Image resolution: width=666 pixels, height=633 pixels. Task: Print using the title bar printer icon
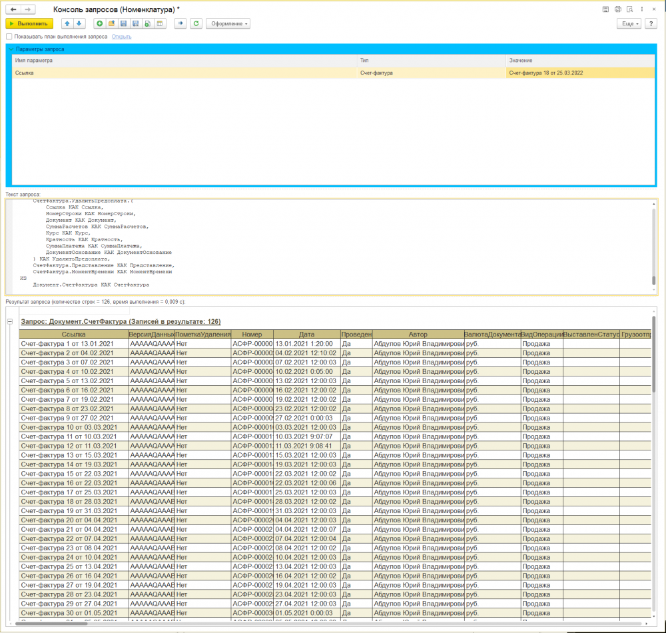pyautogui.click(x=617, y=9)
